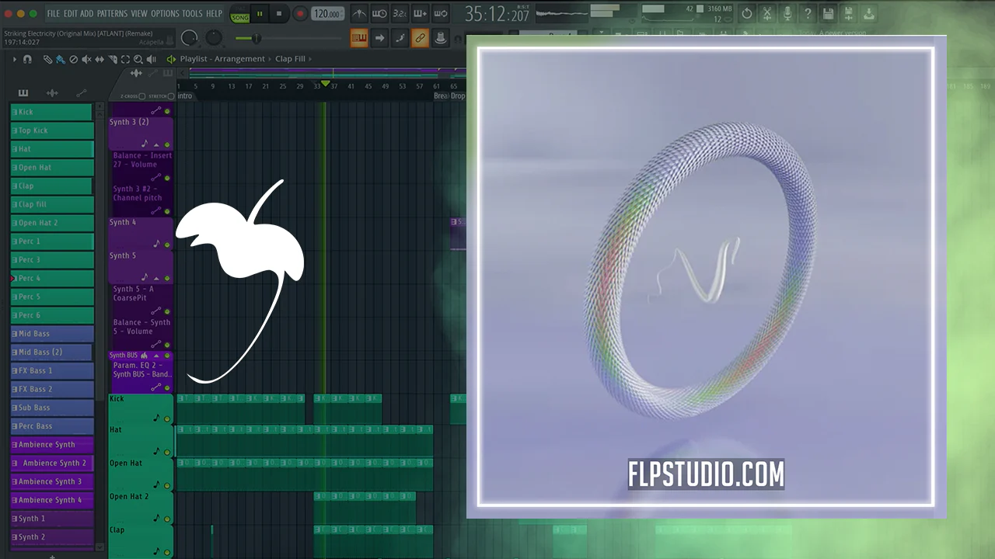Open the PATTERNS menu
This screenshot has height=559, width=995.
[x=112, y=14]
